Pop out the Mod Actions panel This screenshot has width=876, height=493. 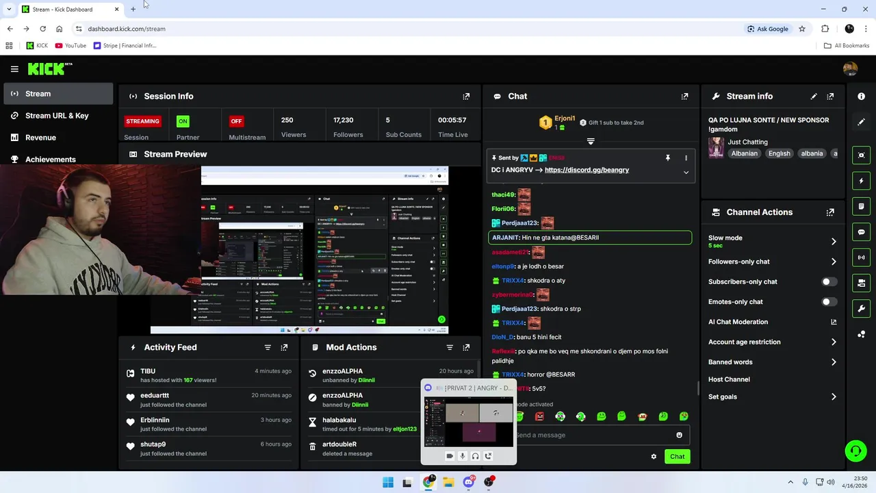466,347
